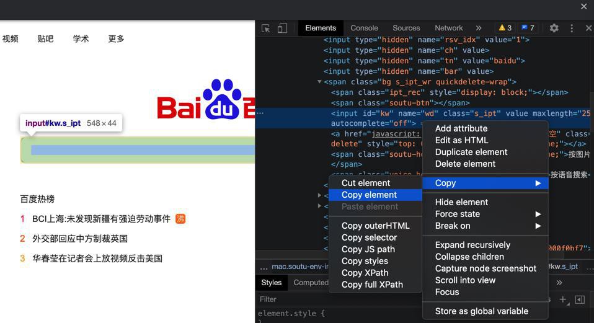Click the orange hot tag beside first headline
The width and height of the screenshot is (594, 323).
pyautogui.click(x=180, y=218)
